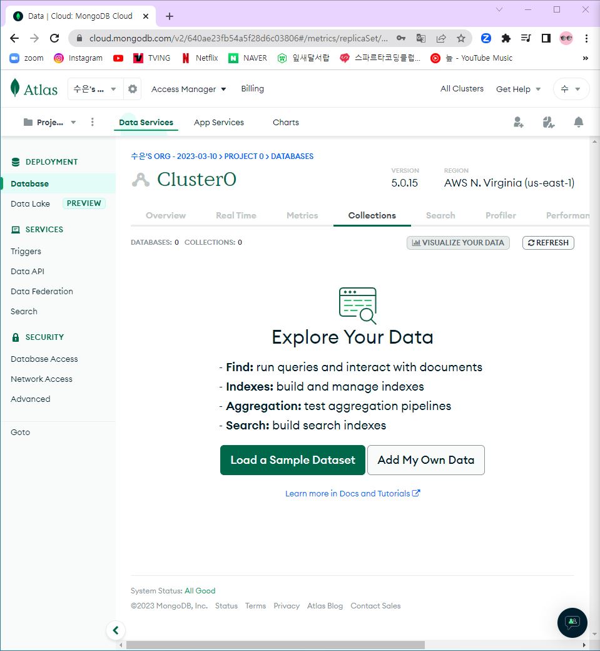Select Database in the sidebar
This screenshot has height=651, width=600.
coord(58,183)
